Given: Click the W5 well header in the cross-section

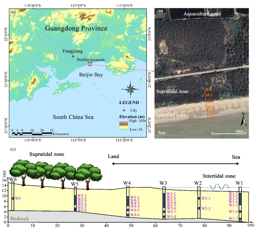Looking at the screenshot, I should click(x=75, y=184).
